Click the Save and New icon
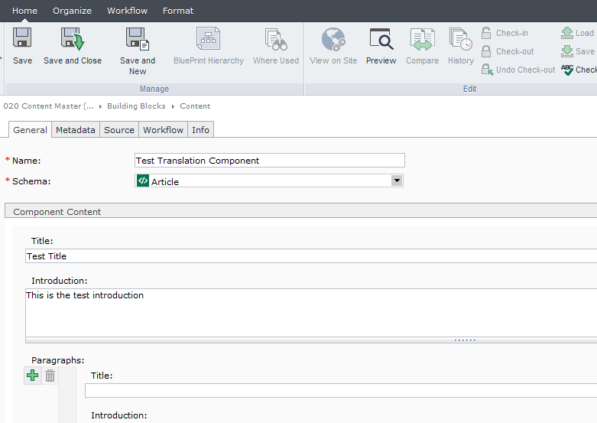Image resolution: width=597 pixels, height=423 pixels. point(138,40)
